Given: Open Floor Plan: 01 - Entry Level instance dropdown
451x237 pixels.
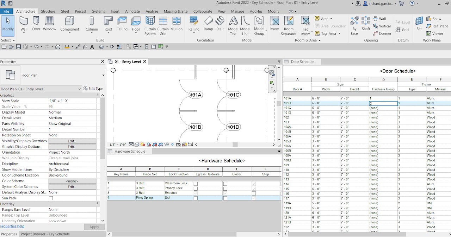Looking at the screenshot, I should 79,89.
